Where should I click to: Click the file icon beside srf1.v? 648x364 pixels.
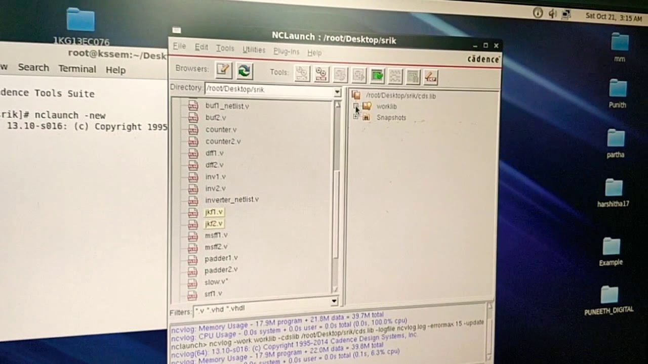click(x=192, y=294)
